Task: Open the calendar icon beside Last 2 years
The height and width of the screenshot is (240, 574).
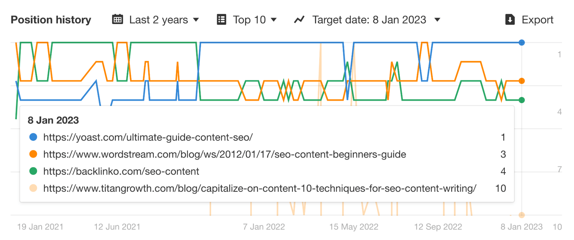Action: pyautogui.click(x=117, y=19)
